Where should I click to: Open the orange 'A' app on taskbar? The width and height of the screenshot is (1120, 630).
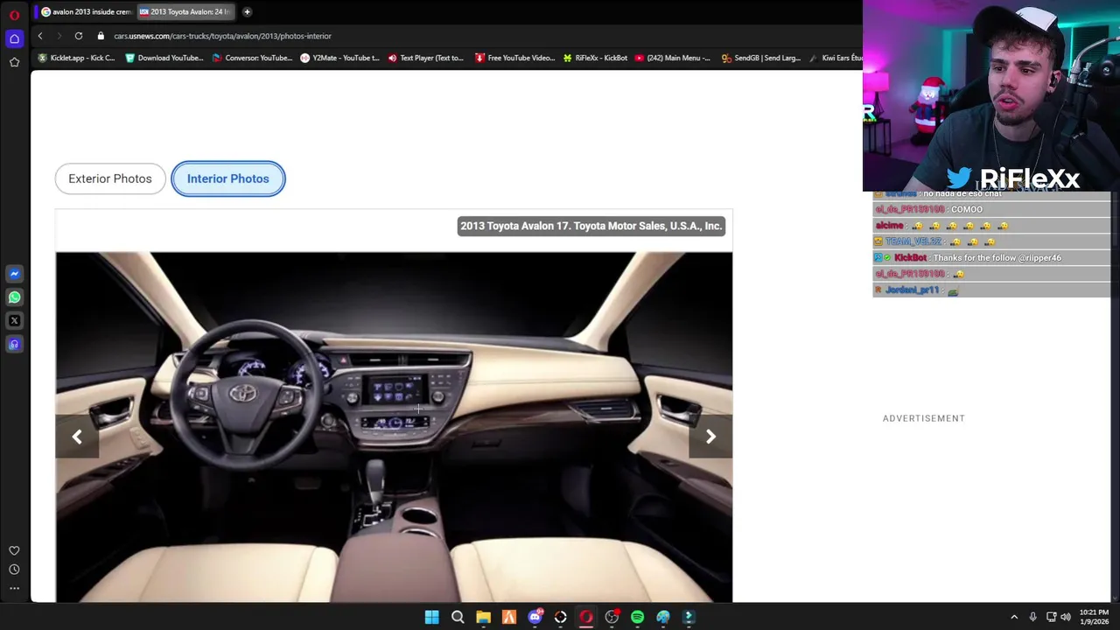coord(509,618)
